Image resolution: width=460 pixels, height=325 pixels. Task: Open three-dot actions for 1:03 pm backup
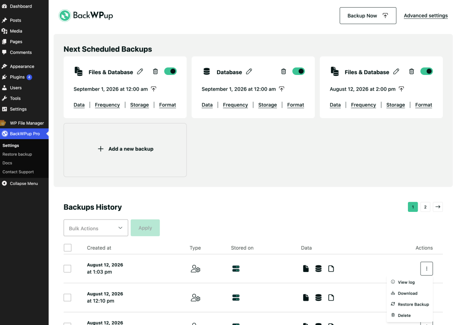point(427,269)
